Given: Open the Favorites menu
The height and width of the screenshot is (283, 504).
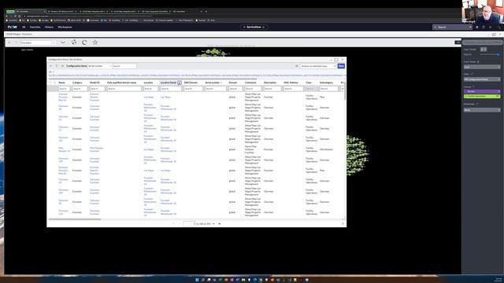Looking at the screenshot, I should (35, 28).
